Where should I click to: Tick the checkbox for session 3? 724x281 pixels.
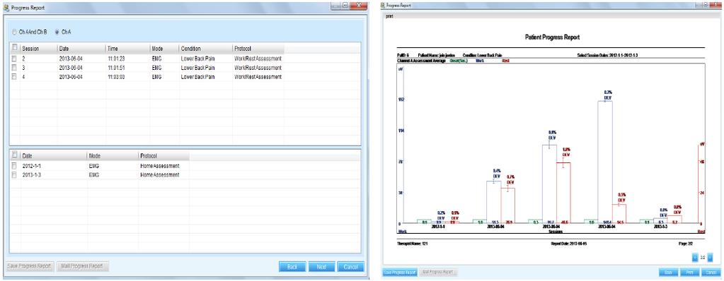[x=14, y=68]
